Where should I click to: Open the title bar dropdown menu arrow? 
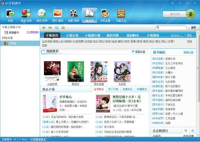(172, 3)
